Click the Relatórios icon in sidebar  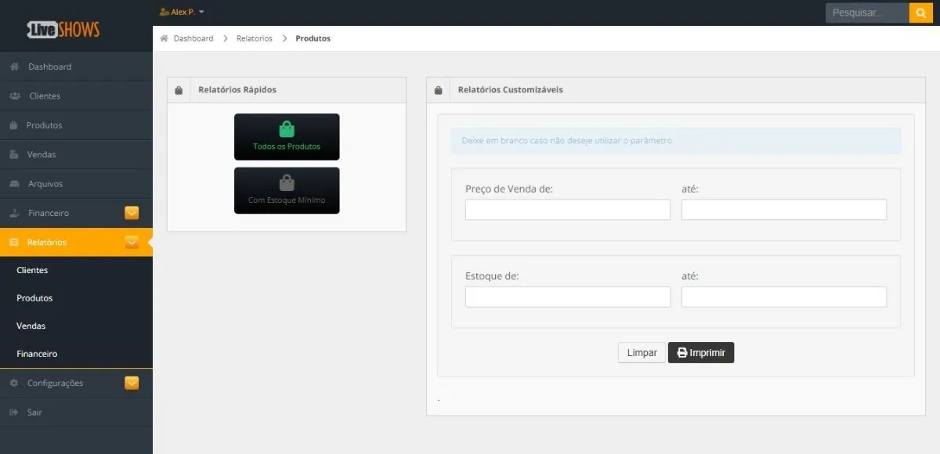(x=14, y=243)
